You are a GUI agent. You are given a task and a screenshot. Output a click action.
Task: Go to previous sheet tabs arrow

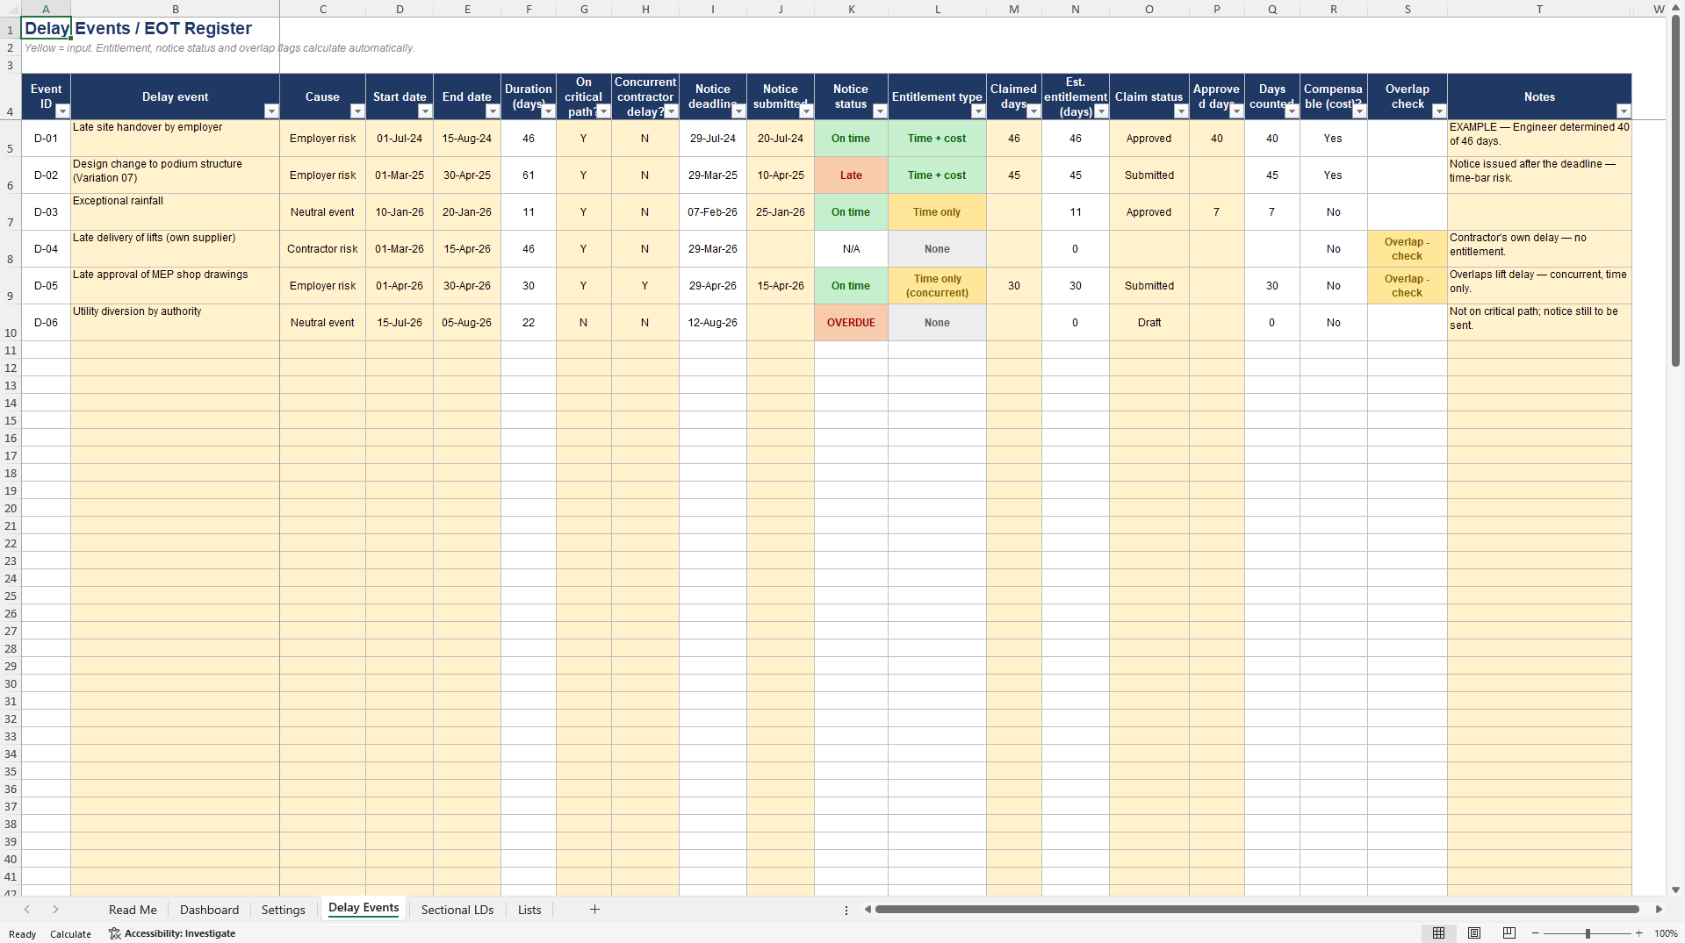(27, 910)
